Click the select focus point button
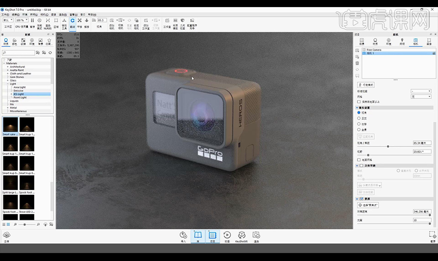The image size is (438, 261). (x=368, y=205)
